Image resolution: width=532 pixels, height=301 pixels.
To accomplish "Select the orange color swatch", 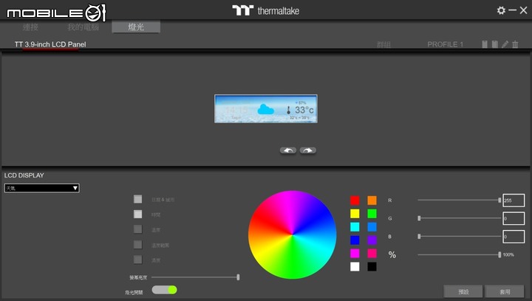I will [372, 200].
